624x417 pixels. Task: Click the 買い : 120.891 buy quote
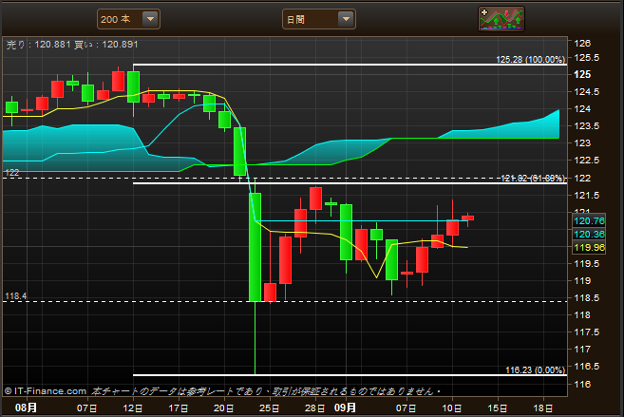click(x=106, y=44)
